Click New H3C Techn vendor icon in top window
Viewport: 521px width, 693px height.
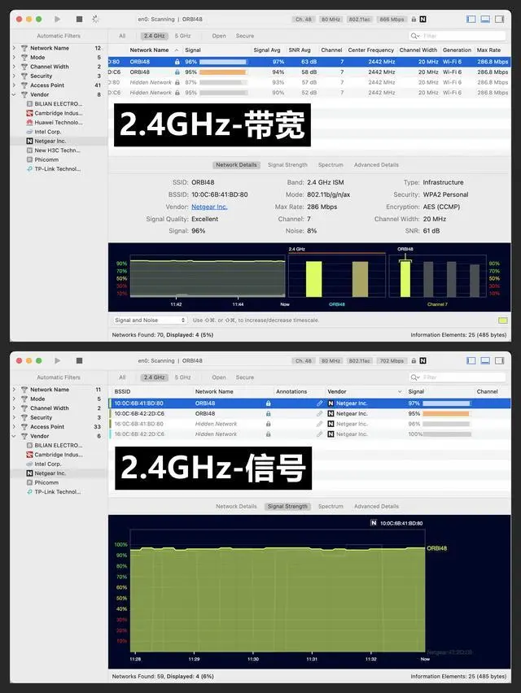[x=29, y=150]
